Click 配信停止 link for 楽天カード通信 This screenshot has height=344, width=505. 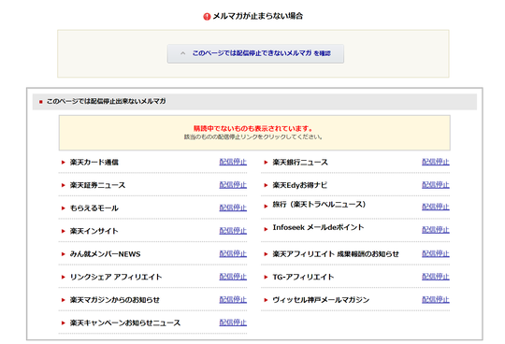(x=233, y=162)
